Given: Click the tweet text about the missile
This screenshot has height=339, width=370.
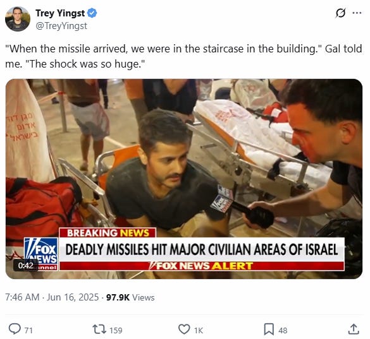Looking at the screenshot, I should 183,56.
